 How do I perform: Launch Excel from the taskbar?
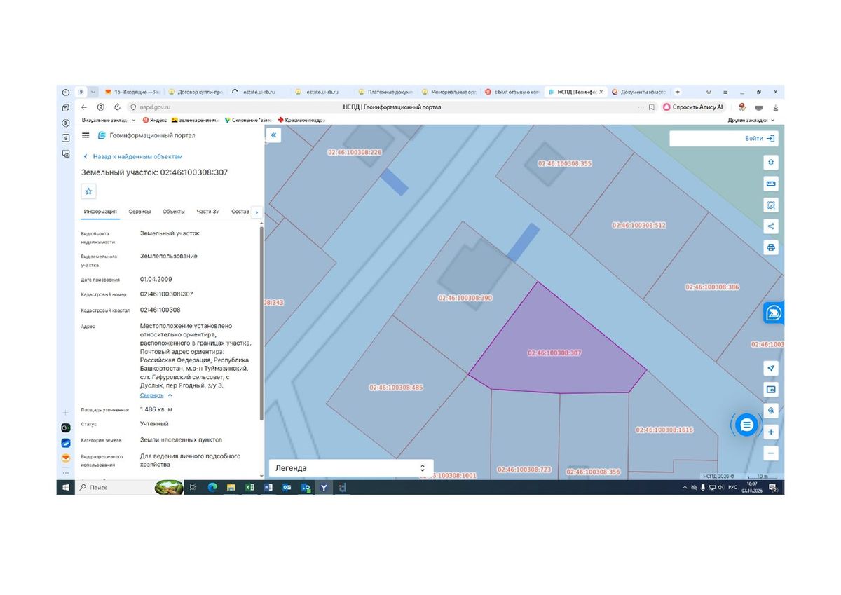pos(249,487)
